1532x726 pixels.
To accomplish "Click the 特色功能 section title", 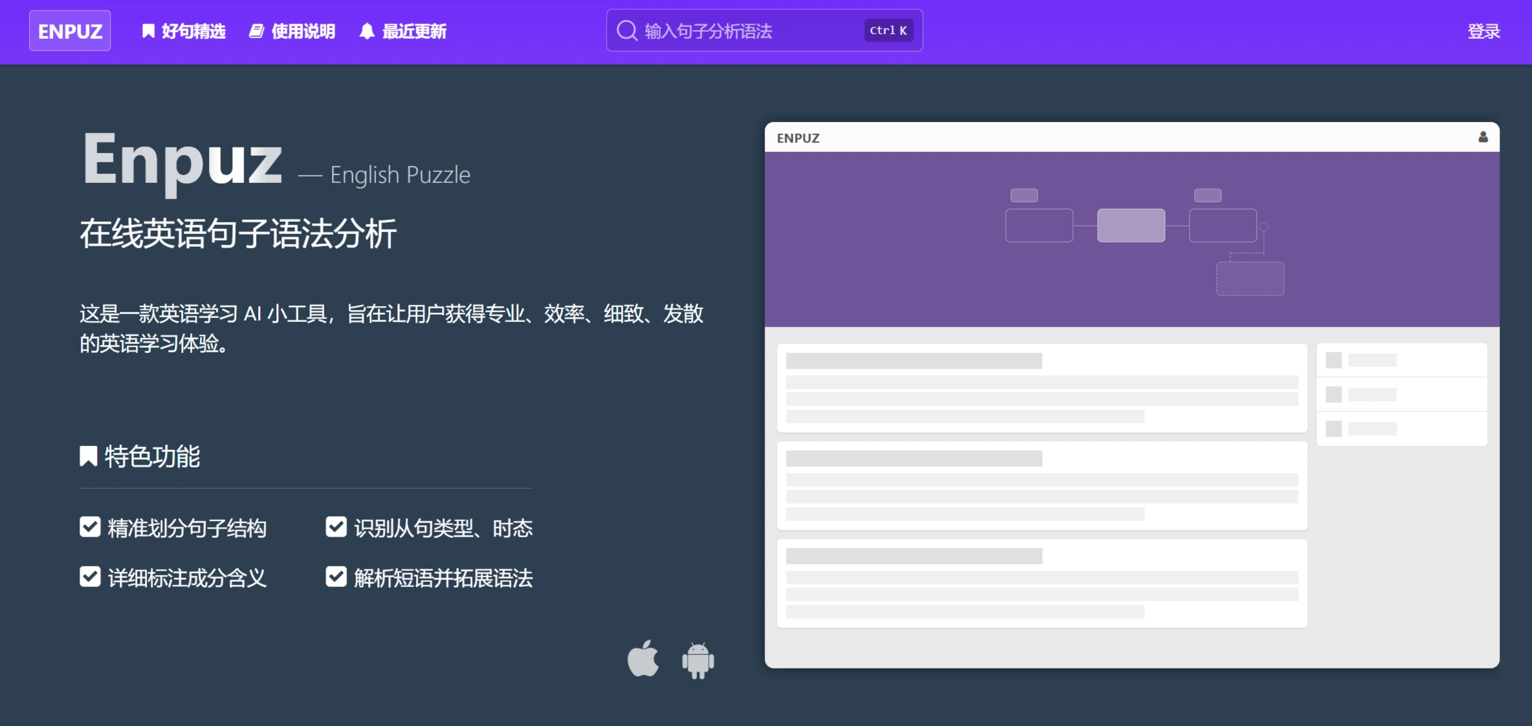I will tap(152, 456).
